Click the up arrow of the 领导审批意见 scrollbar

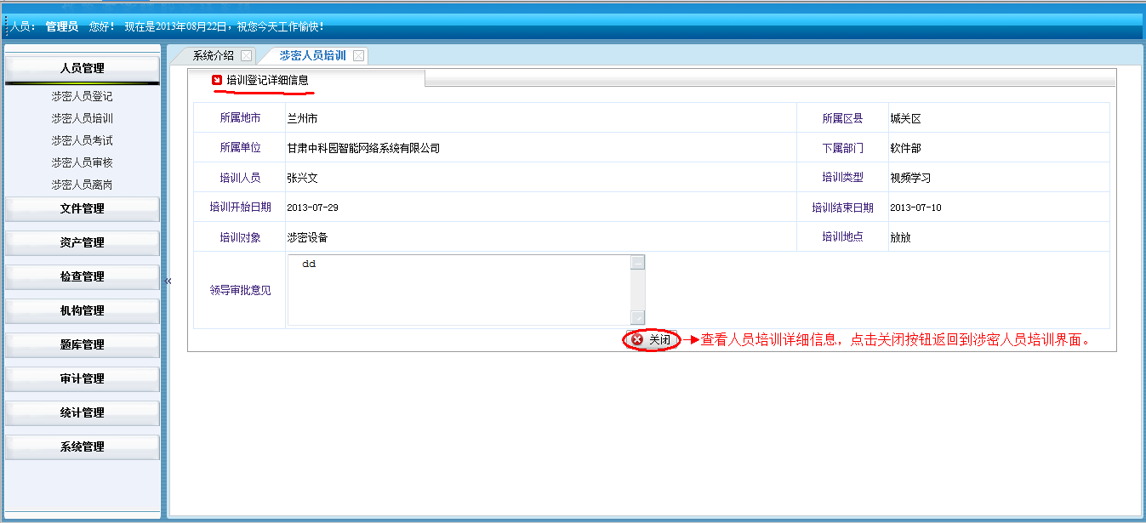point(638,263)
